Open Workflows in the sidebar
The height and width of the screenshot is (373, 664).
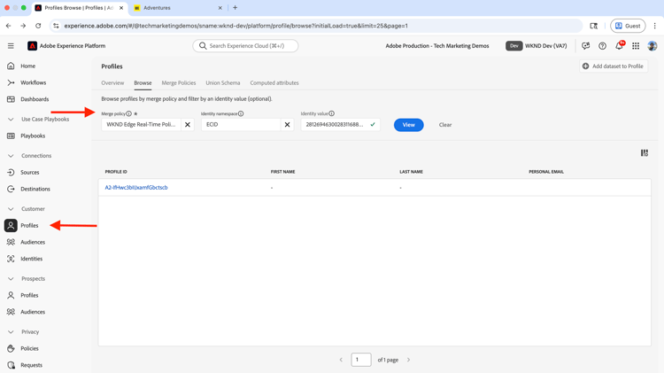(33, 82)
